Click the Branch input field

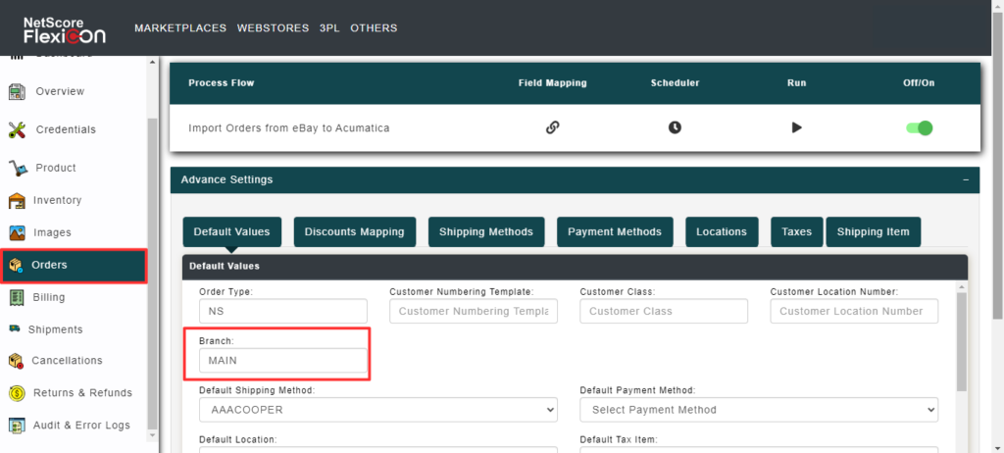pos(281,361)
